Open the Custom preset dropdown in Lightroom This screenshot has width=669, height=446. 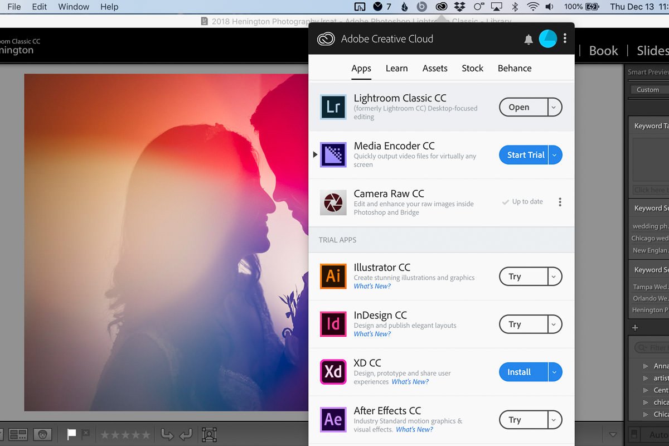coord(649,90)
